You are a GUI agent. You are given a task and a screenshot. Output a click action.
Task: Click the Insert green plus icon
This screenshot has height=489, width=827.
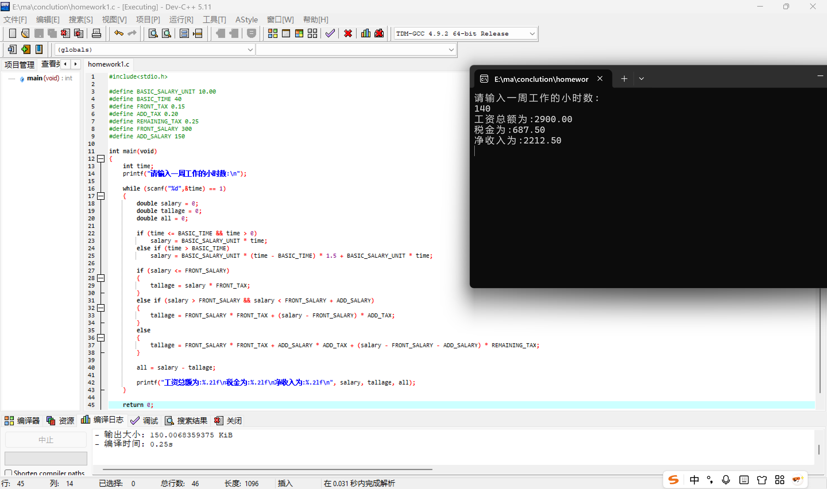[x=26, y=49]
